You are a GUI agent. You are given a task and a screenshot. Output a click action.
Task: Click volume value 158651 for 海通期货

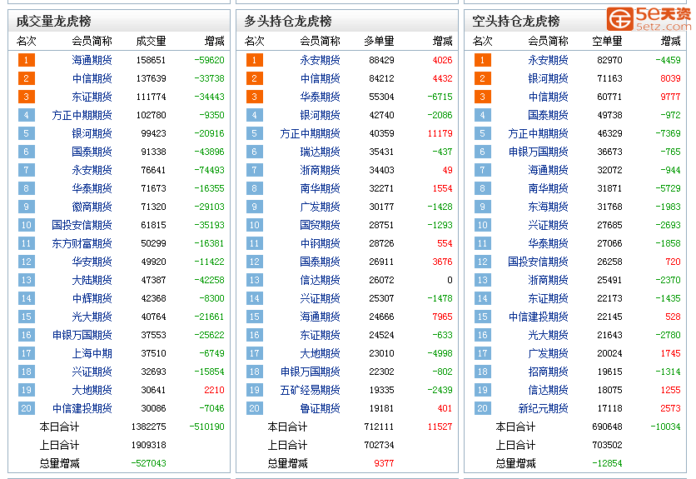[x=151, y=60]
